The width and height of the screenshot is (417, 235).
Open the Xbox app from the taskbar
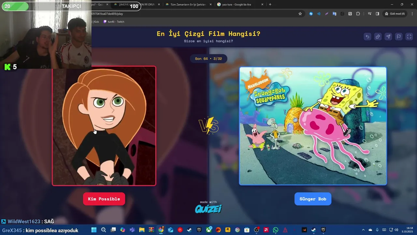(x=209, y=230)
